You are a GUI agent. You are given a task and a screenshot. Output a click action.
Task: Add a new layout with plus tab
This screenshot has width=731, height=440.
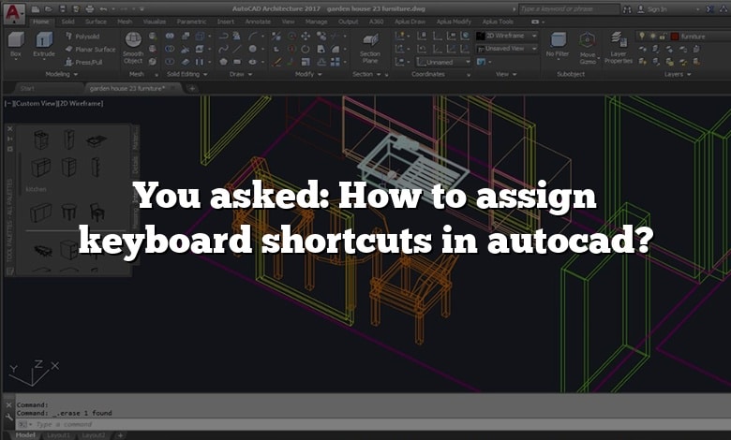coord(120,435)
